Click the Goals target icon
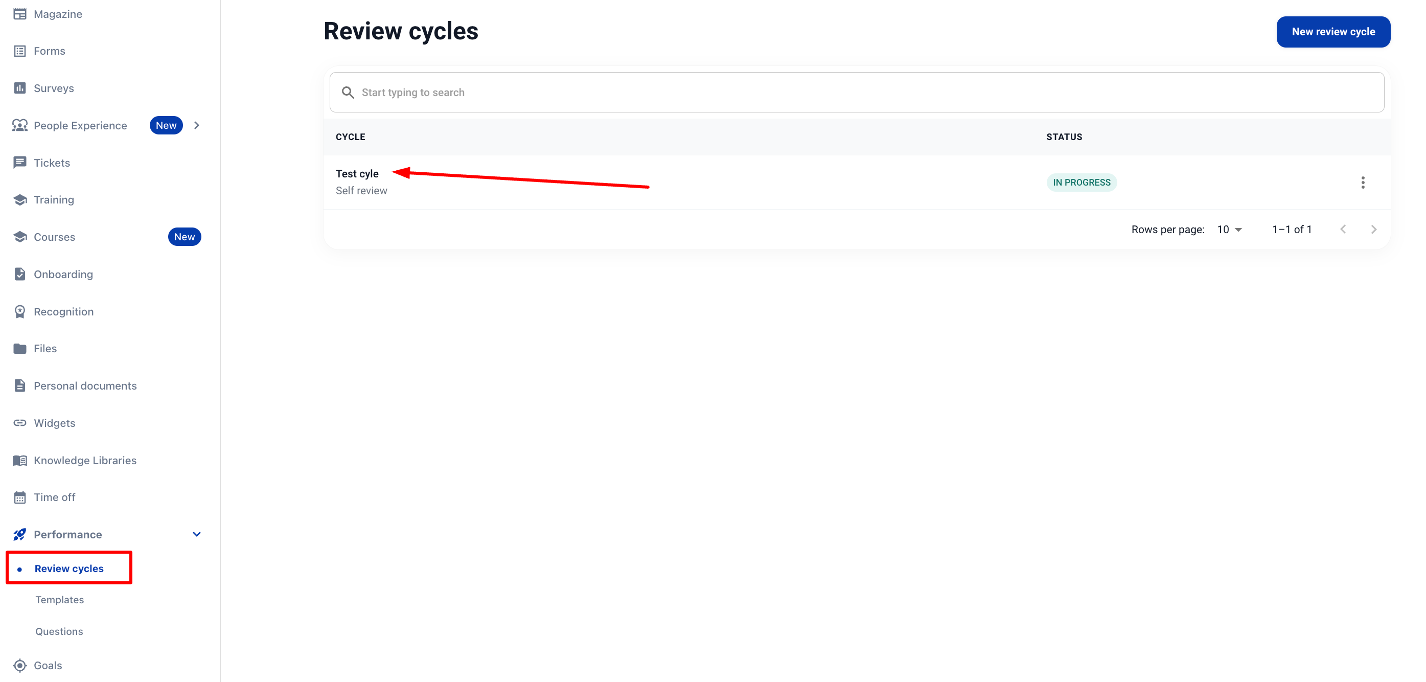 tap(20, 665)
